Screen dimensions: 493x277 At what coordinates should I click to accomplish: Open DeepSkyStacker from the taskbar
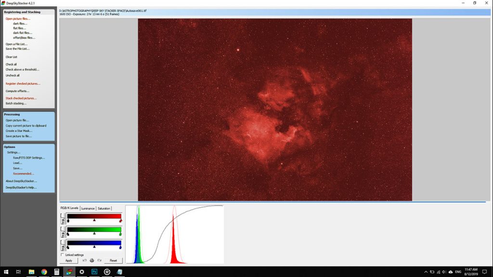coord(68,272)
